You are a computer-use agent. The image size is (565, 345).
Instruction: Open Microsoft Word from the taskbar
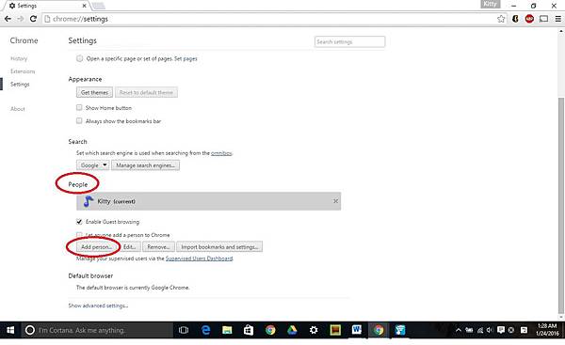pos(357,330)
